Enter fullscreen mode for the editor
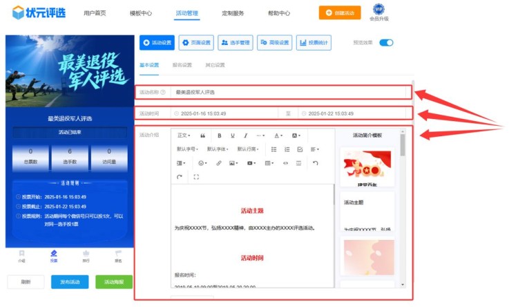 click(196, 177)
